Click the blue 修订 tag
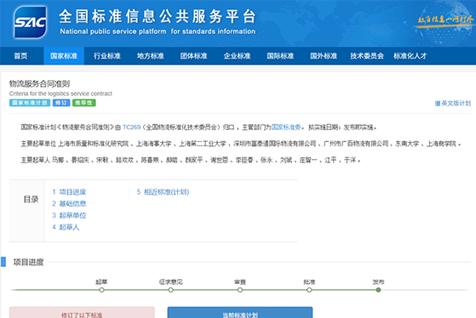Image resolution: width=476 pixels, height=318 pixels. tap(61, 103)
